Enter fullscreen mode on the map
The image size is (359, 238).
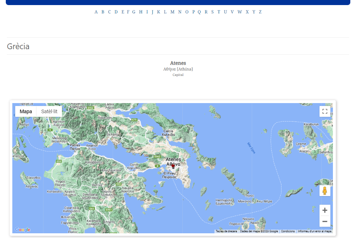(325, 111)
